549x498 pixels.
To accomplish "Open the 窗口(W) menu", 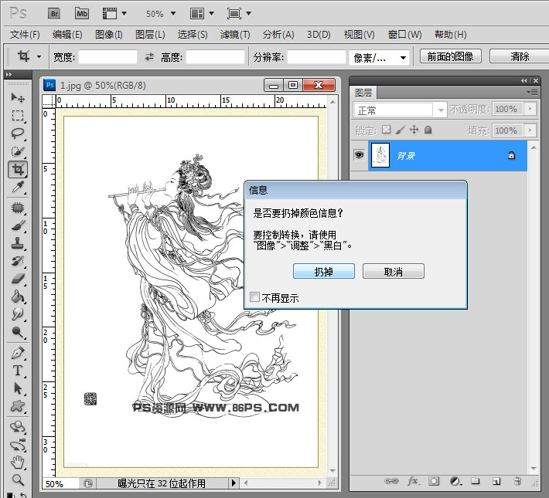I will point(404,35).
